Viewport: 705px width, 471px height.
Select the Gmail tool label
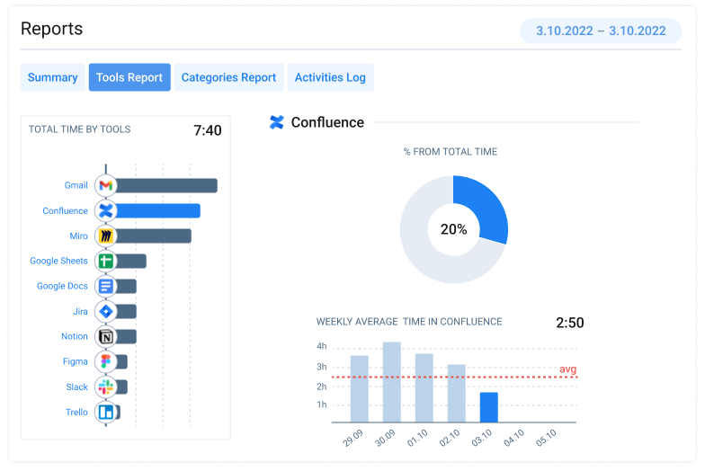coord(76,185)
